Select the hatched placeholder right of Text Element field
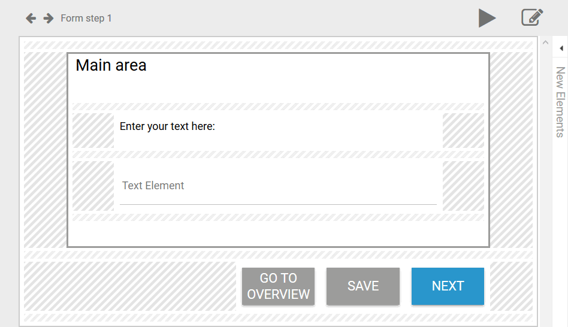The width and height of the screenshot is (568, 327). tap(463, 186)
